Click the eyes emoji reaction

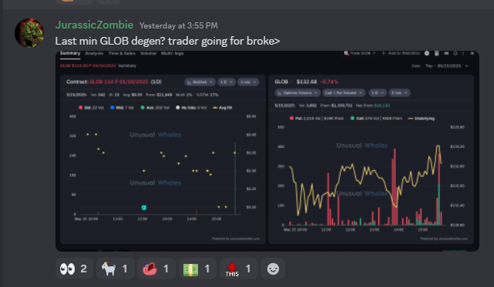74,269
